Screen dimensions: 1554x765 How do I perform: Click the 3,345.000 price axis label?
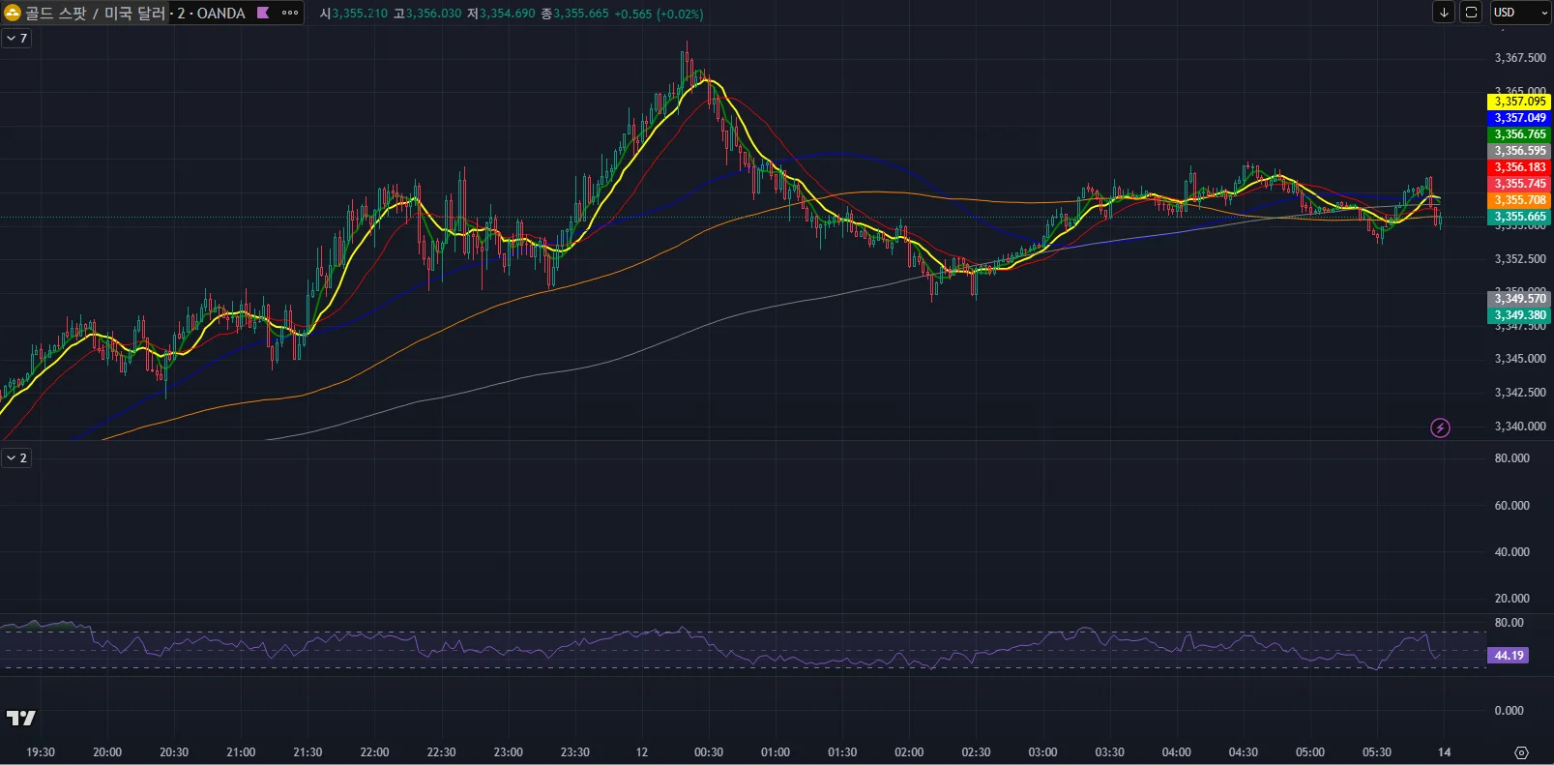point(1520,359)
